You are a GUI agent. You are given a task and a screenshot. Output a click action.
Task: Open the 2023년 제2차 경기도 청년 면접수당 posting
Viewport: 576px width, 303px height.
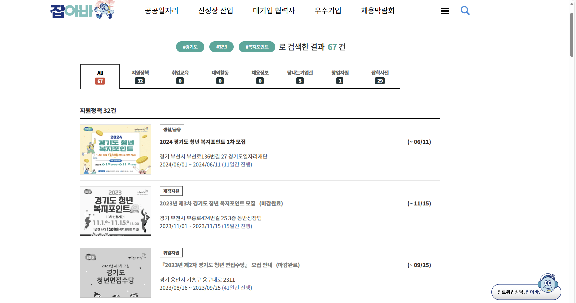230,265
